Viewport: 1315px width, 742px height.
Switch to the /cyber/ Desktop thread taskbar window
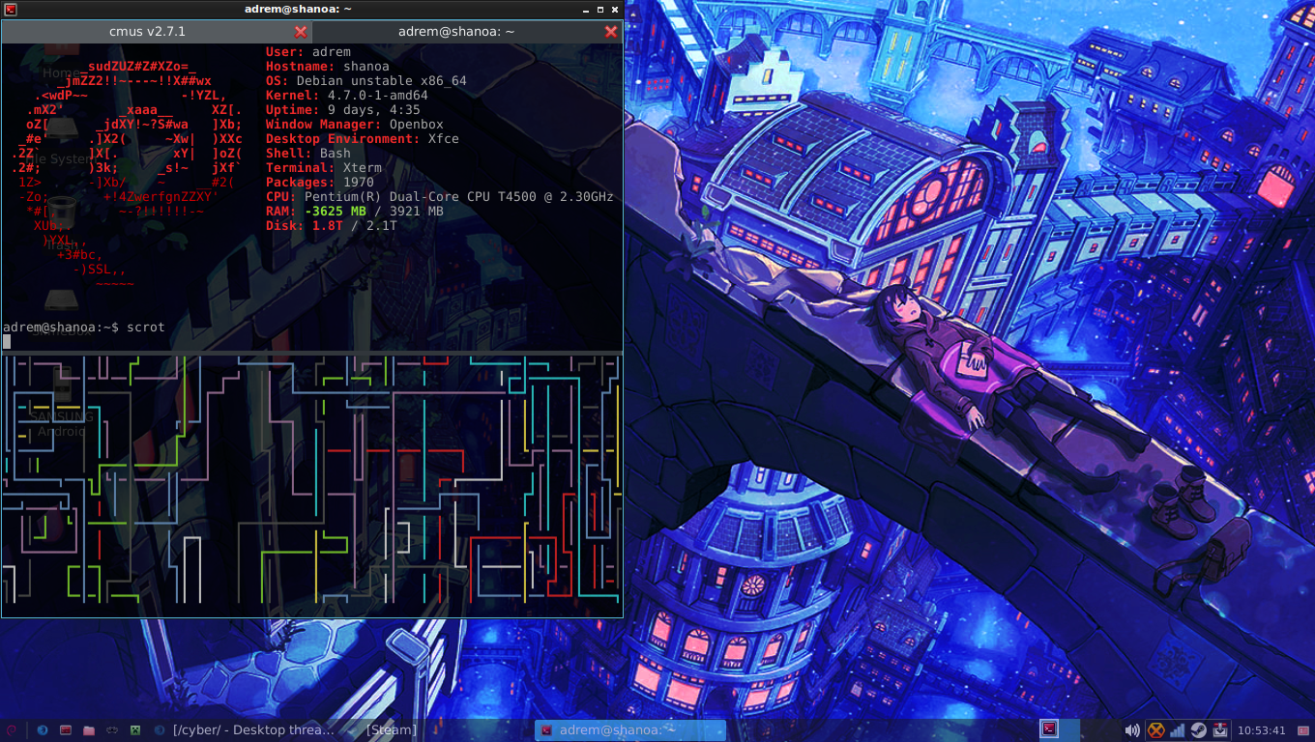[x=244, y=730]
